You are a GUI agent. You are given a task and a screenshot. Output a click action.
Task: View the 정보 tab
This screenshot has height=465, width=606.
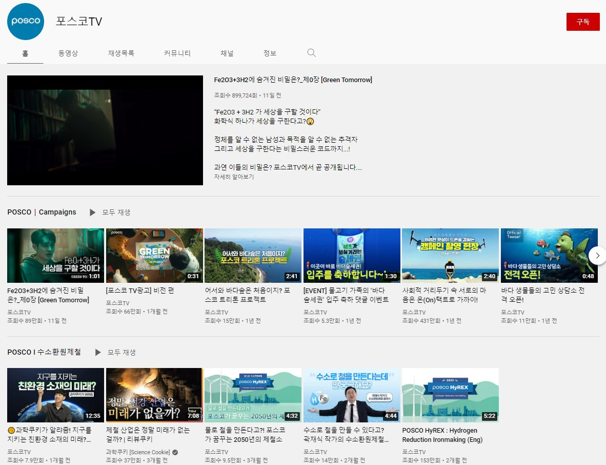click(x=270, y=53)
